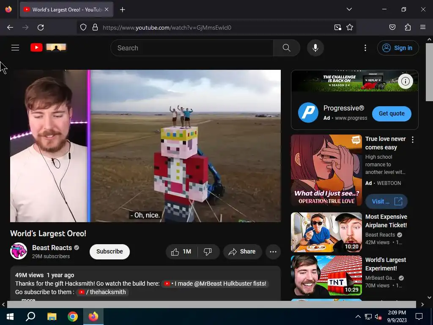Subscribe to Beast Reacts
Viewport: 433px width, 325px height.
coord(110,251)
